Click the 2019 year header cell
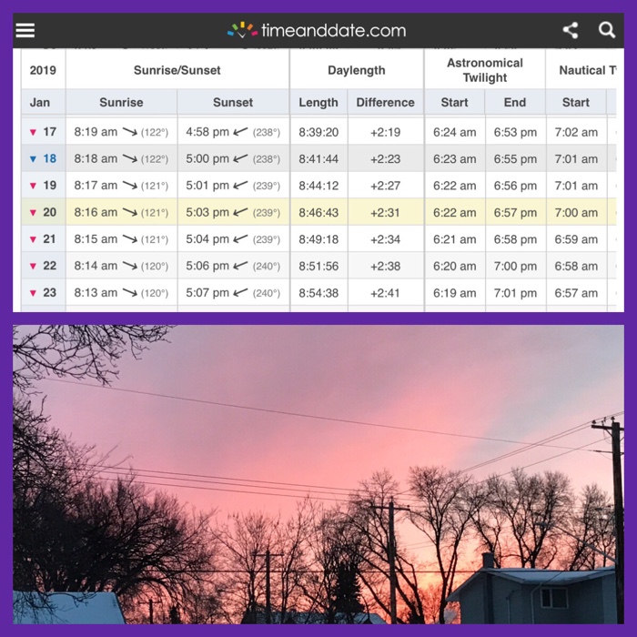The width and height of the screenshot is (637, 637). 43,70
